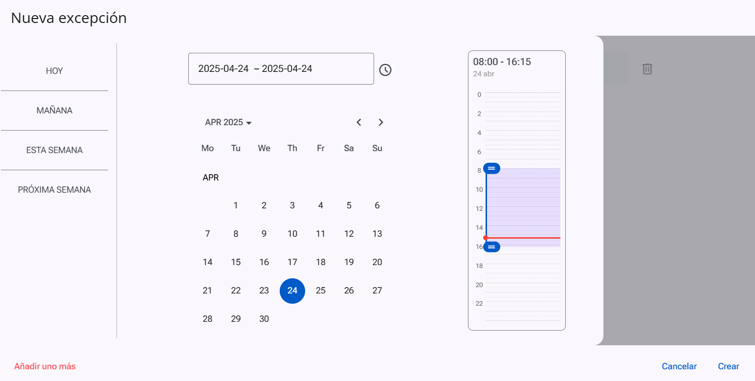Select the PRÓXIMA SEMANA preset

pos(54,190)
